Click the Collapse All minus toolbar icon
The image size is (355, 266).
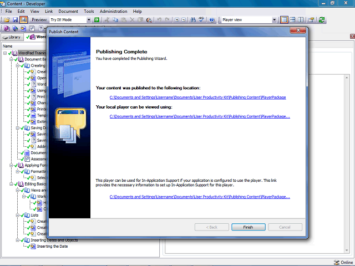(184, 20)
